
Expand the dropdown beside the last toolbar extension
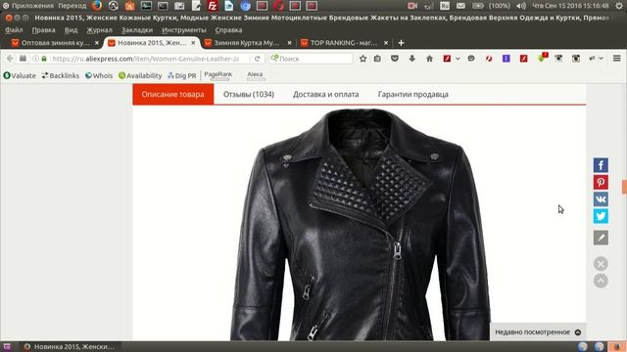[x=601, y=59]
